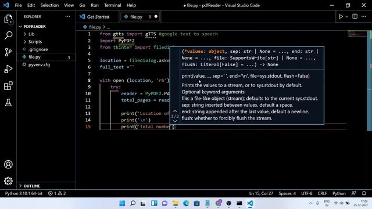Open the taskbar clock showing 17:29
The image size is (372, 209).
click(360, 203)
